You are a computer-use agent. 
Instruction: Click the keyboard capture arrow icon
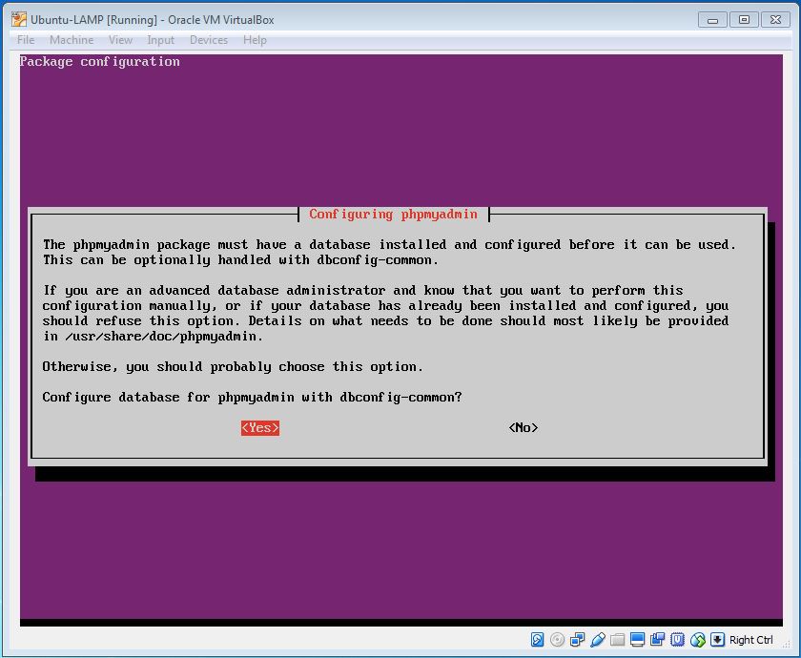(718, 639)
